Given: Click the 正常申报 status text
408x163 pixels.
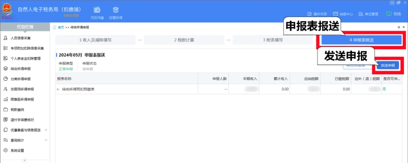Looking at the screenshot, I should 66,69.
